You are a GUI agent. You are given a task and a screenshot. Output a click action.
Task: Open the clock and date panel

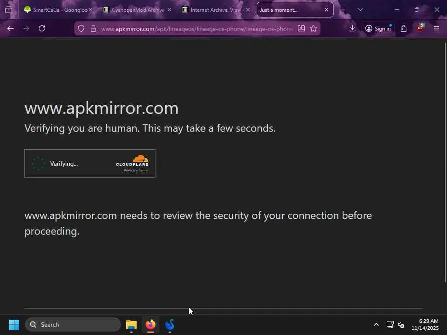click(425, 325)
